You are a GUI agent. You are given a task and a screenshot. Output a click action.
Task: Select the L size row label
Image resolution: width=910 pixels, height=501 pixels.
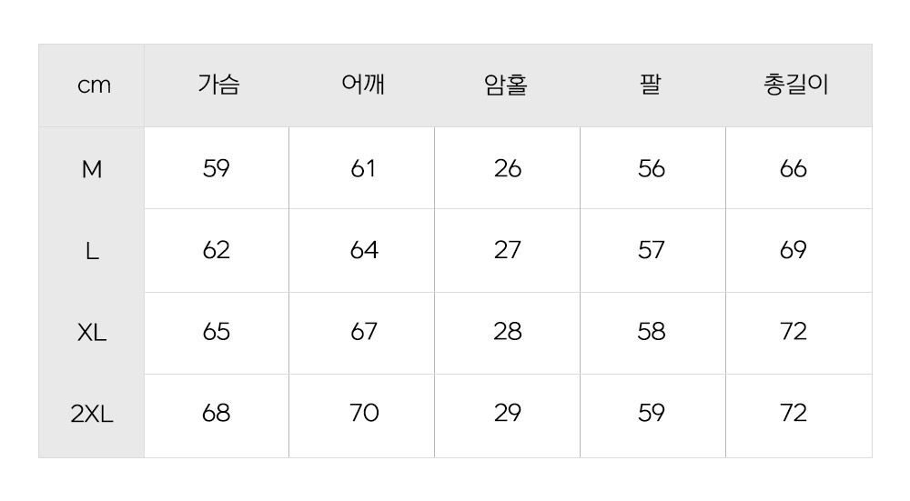[92, 251]
